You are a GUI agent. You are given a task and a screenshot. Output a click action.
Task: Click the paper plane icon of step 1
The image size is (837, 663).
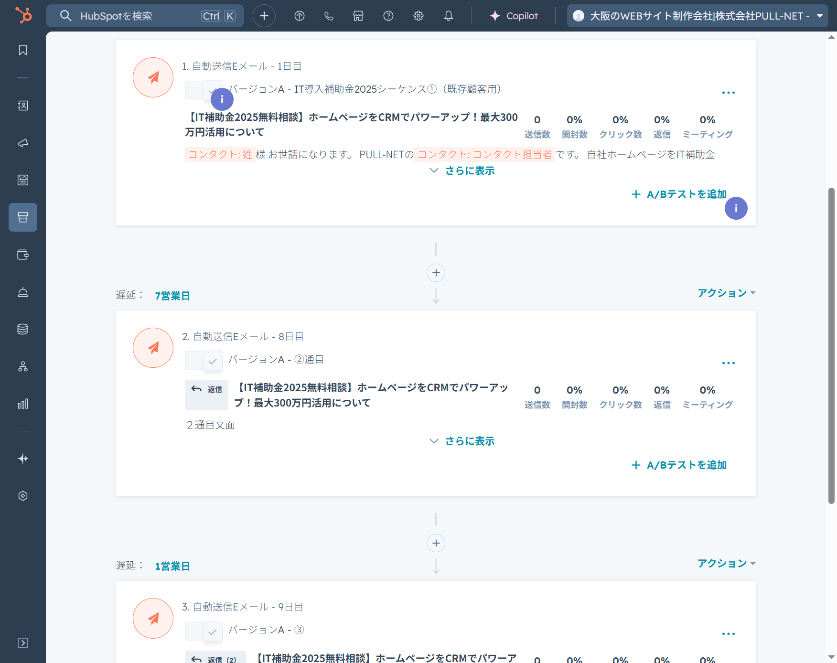[153, 77]
